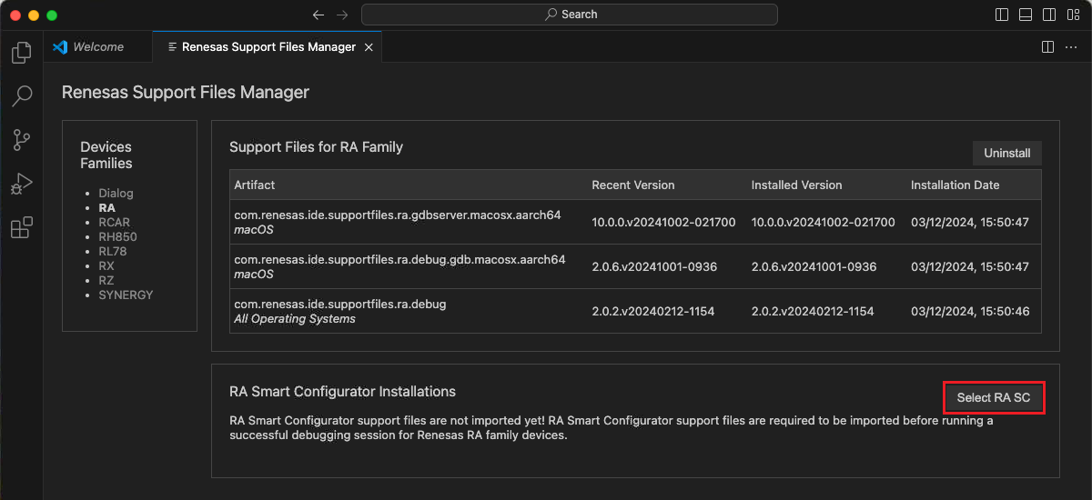This screenshot has height=500, width=1092.
Task: Split the editor to the right
Action: 1047,46
